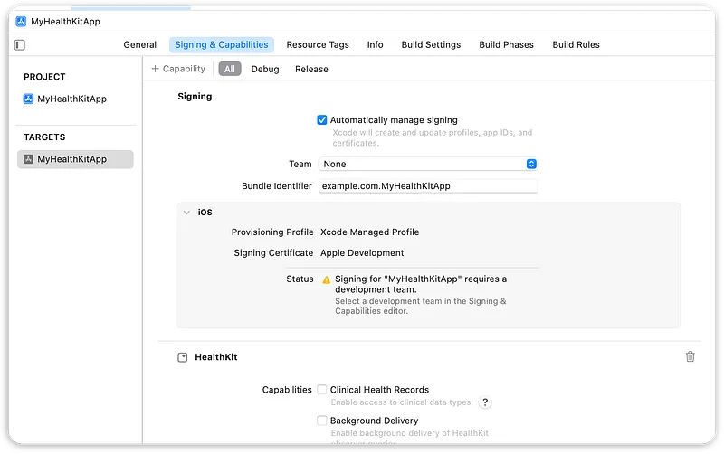The height and width of the screenshot is (454, 724).
Task: Click the target app icon under TARGETS
Action: pyautogui.click(x=29, y=159)
